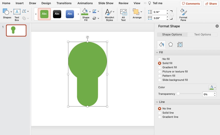Open the Fill Color dropdown in pane
The image size is (220, 135).
[x=212, y=87]
